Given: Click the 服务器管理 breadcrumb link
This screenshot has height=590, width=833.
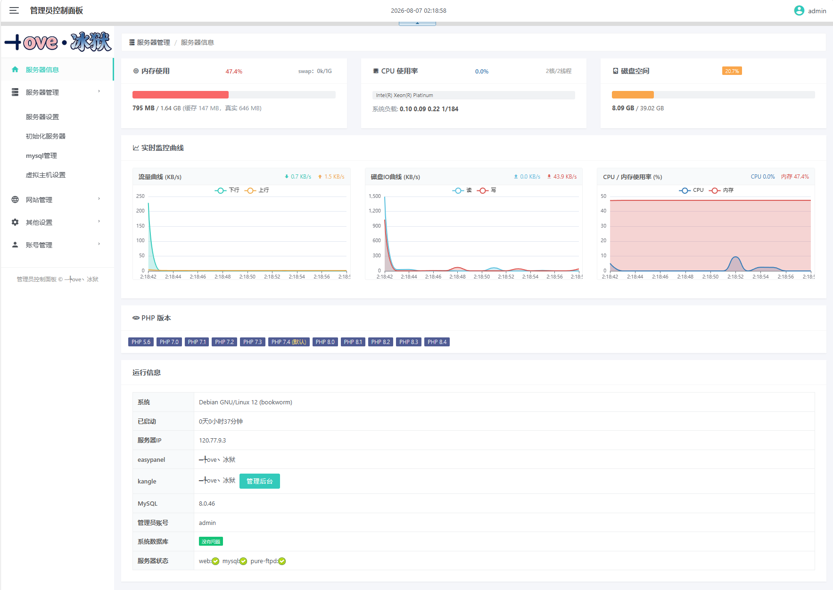Looking at the screenshot, I should coord(154,42).
